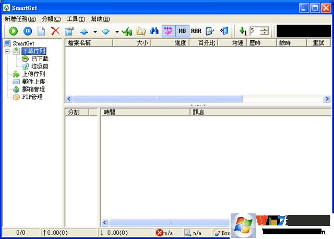334x239 pixels.
Task: Open dropdown arrow beside the move up icon
Action: click(x=94, y=32)
